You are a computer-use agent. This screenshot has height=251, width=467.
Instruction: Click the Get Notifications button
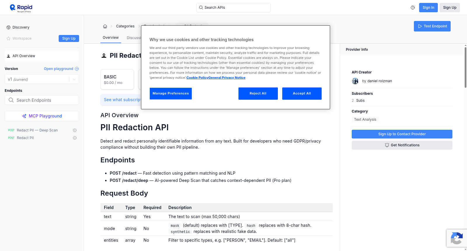coord(402,145)
